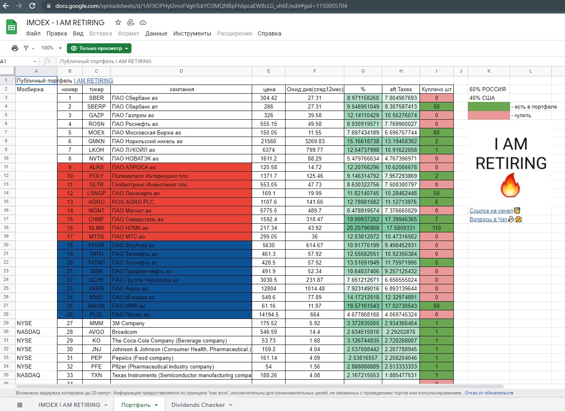Open the Справка menu
Screen dimensions: 565x411
coord(269,33)
